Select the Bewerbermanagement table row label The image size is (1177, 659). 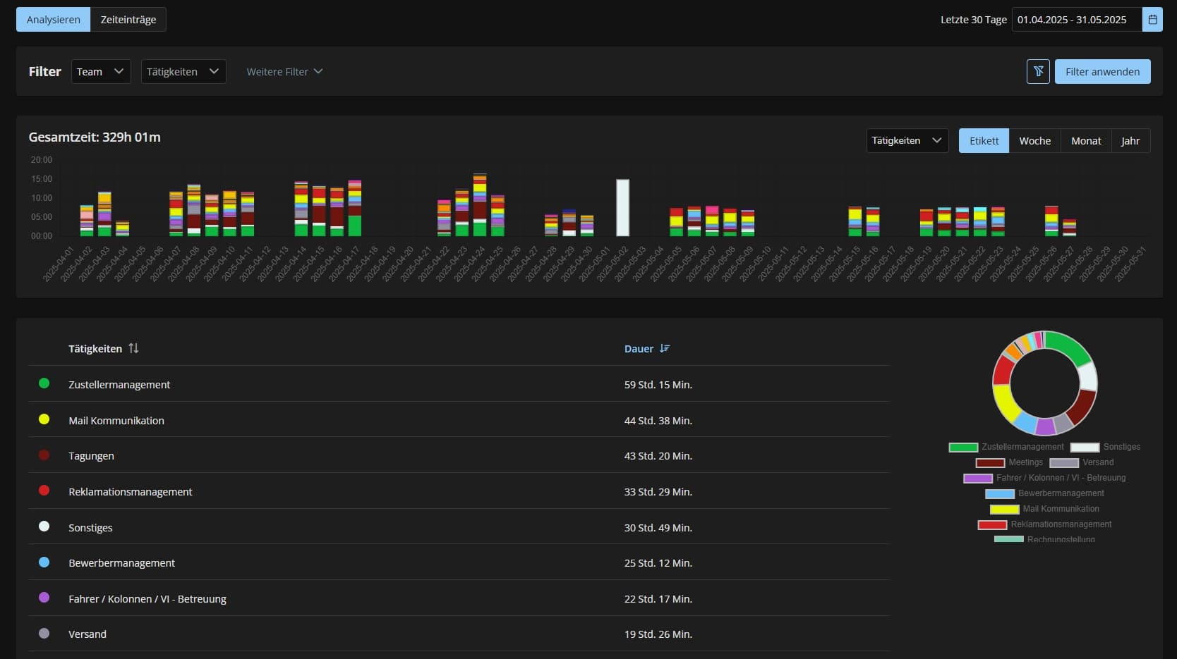click(x=121, y=563)
